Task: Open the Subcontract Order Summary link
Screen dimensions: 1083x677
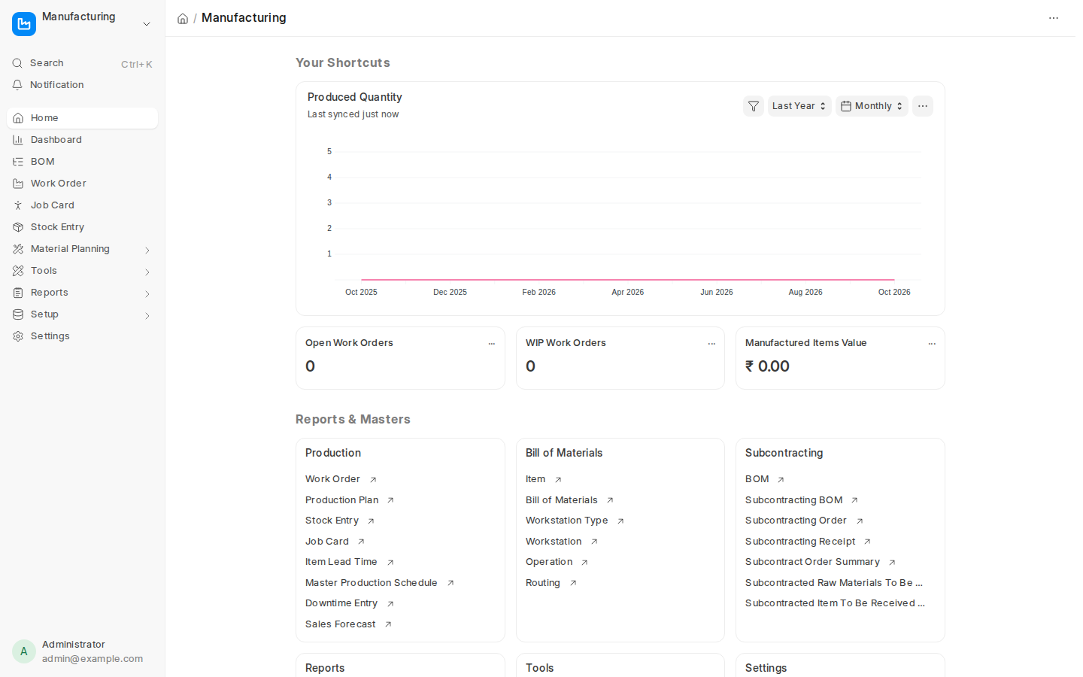Action: tap(812, 562)
